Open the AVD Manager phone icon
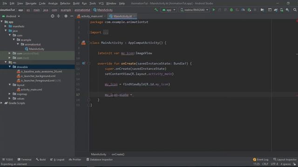298x167 pixels. pos(281,10)
